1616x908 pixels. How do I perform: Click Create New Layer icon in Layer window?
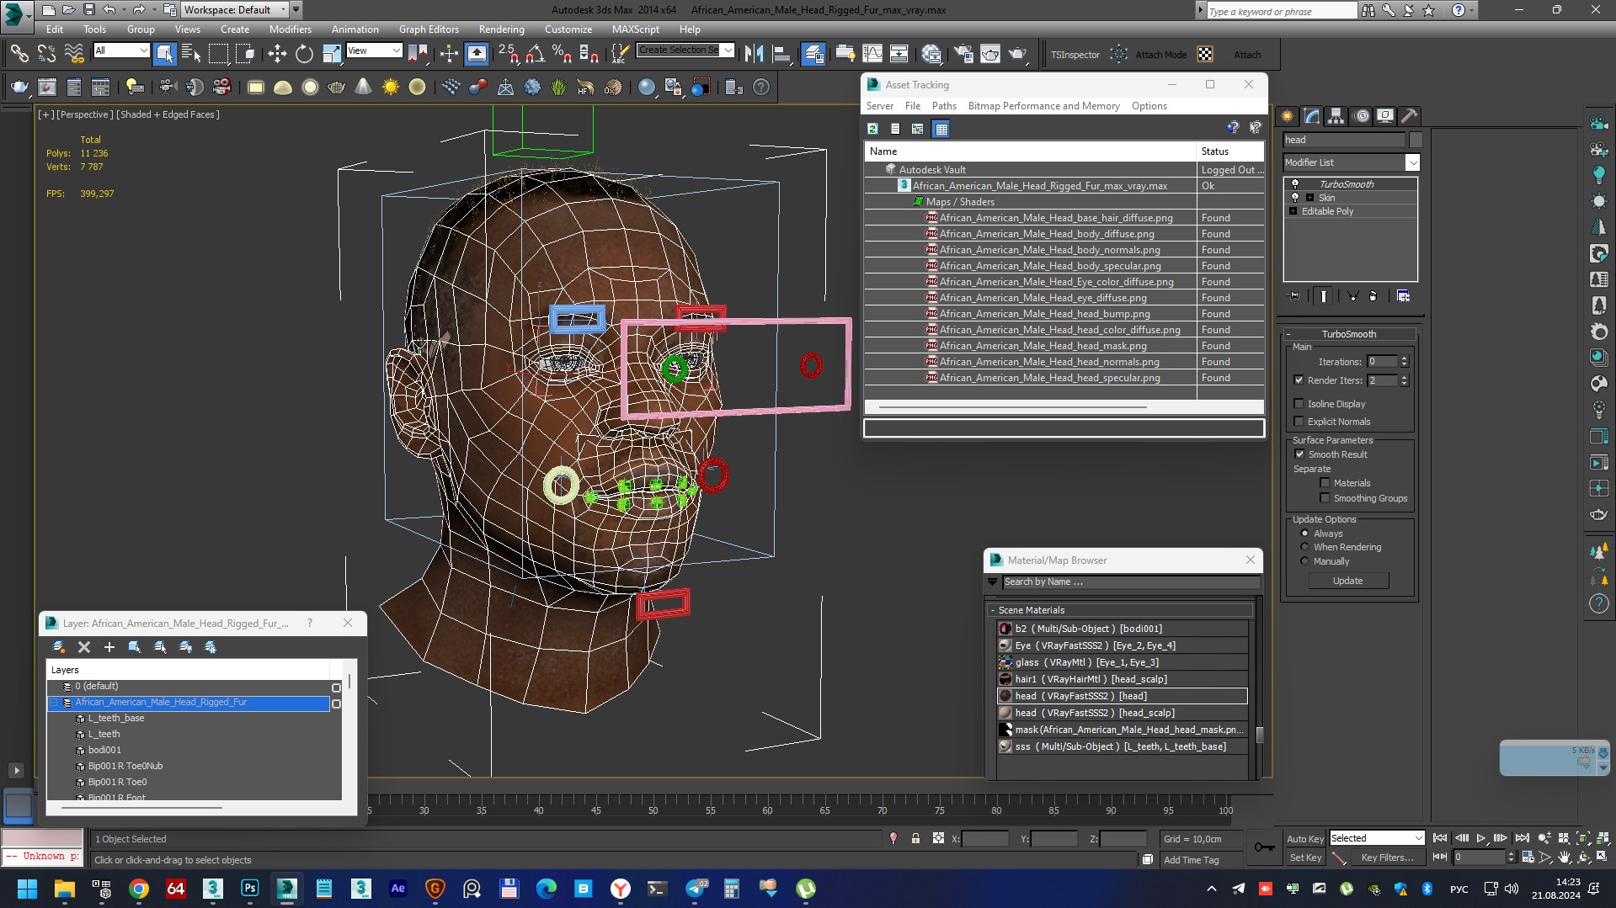coord(58,647)
